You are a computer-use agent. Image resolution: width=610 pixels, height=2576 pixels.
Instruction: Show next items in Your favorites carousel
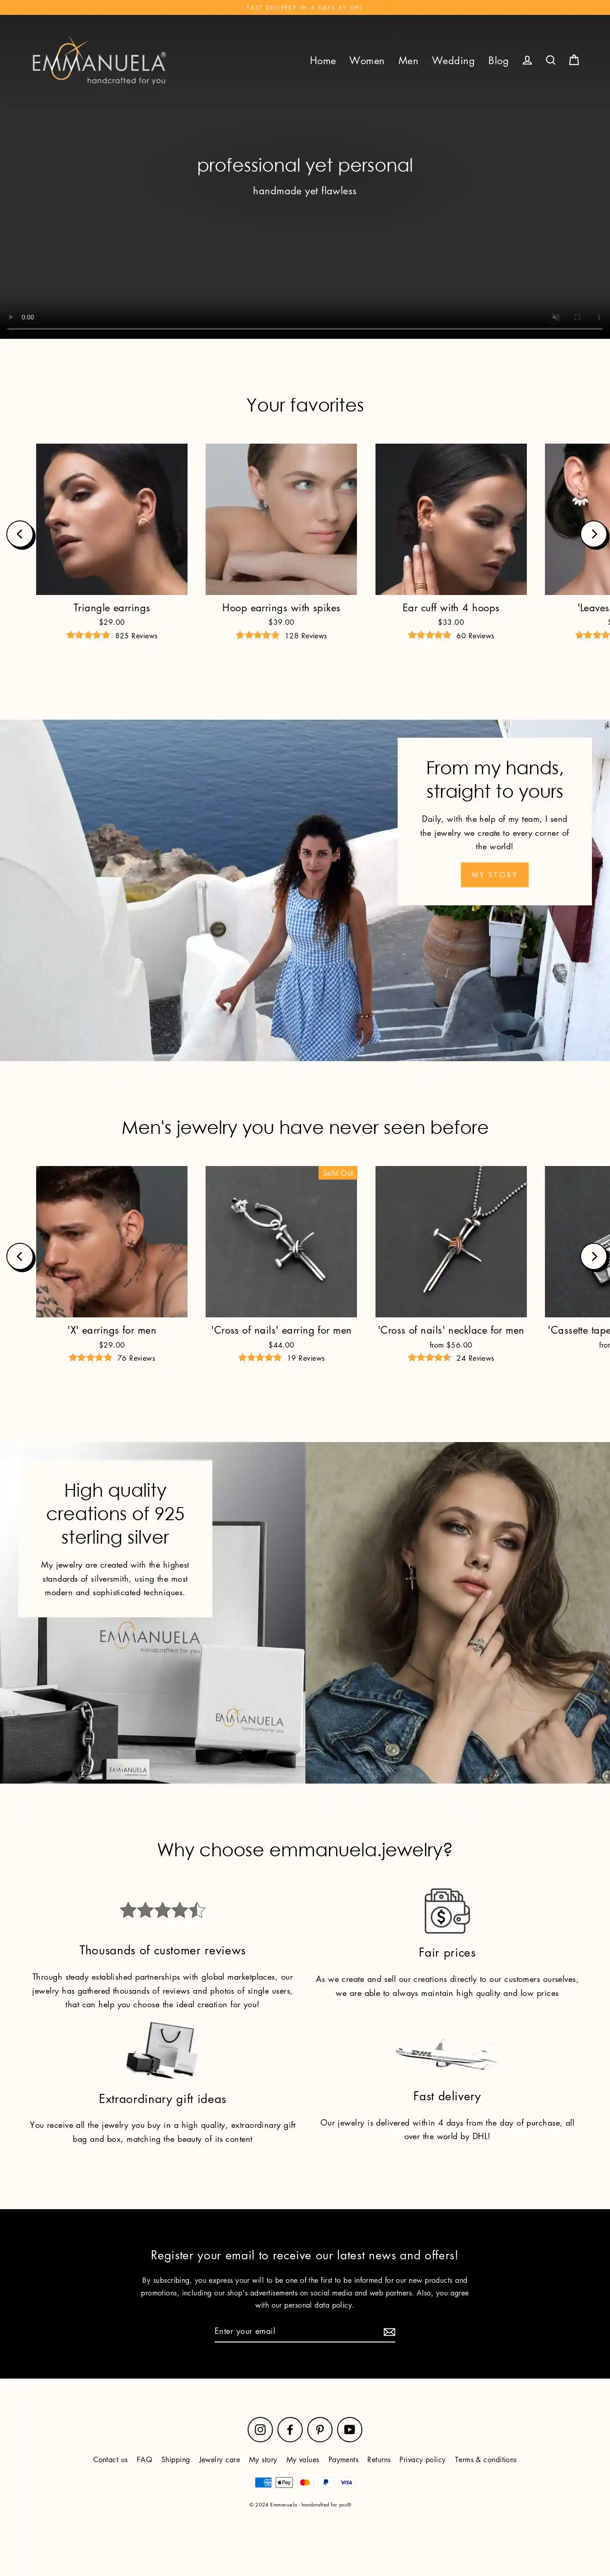click(594, 534)
